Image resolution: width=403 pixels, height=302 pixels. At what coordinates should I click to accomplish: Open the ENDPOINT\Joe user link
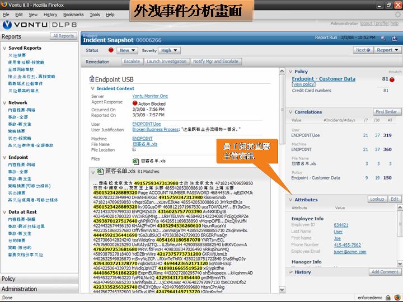click(147, 124)
